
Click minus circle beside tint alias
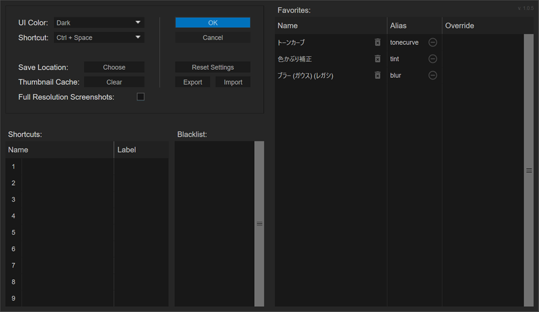click(433, 59)
